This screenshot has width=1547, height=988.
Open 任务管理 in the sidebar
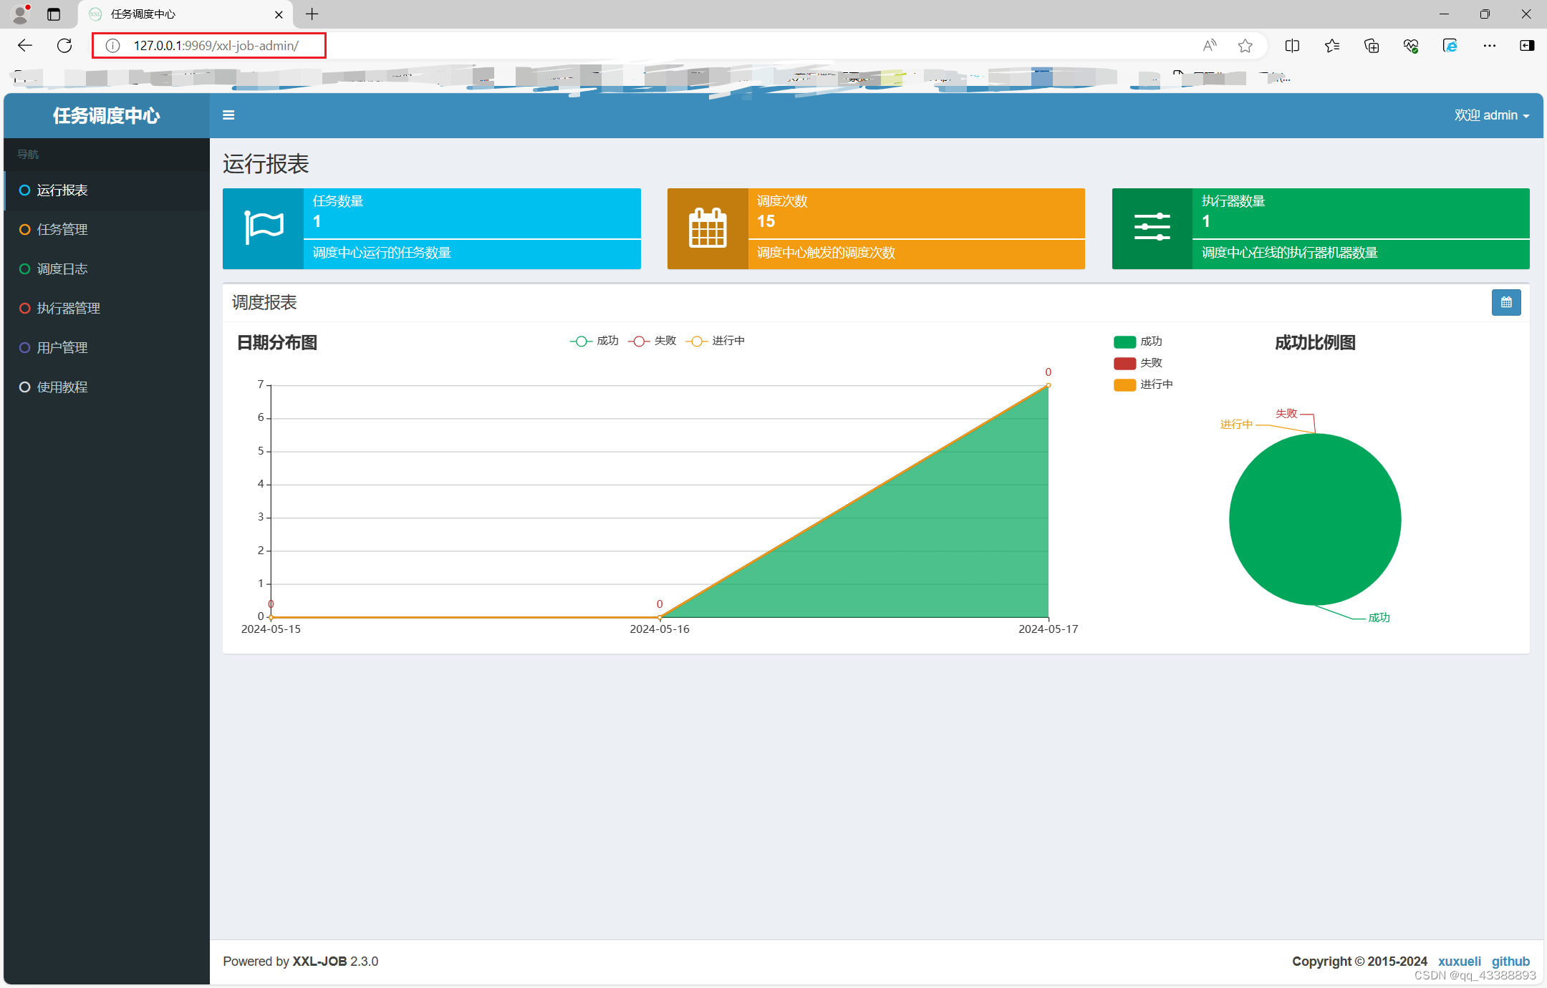[x=107, y=230]
